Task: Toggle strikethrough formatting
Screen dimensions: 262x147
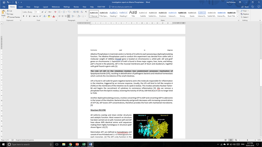Action: point(34,16)
